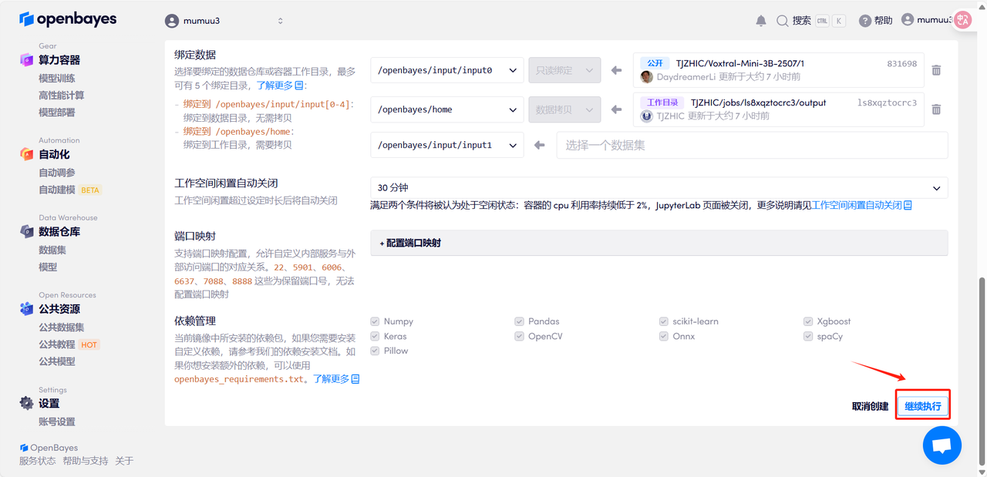Click the search magnifier icon
This screenshot has height=477, width=987.
tap(783, 21)
